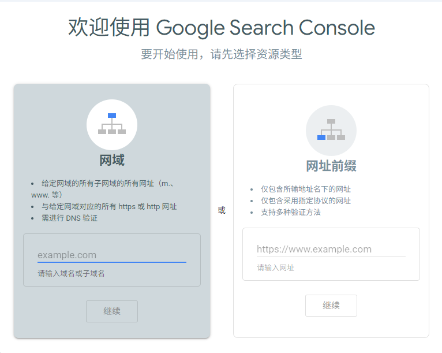442x353 pixels.
Task: Click the 网址前缀 hierarchy icon
Action: (331, 130)
